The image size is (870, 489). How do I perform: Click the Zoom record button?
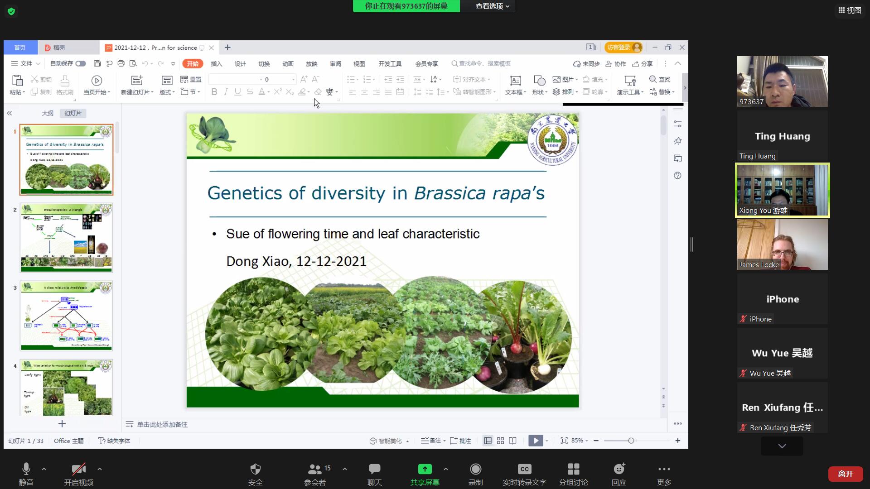pyautogui.click(x=475, y=470)
